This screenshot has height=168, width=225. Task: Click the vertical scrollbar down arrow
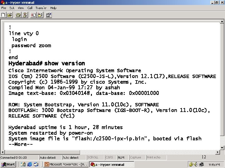pos(222,148)
